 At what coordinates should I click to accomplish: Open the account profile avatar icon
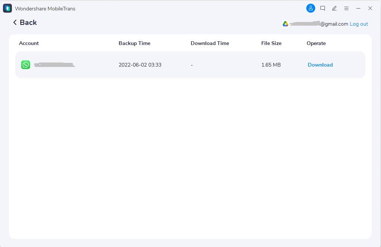(x=311, y=8)
